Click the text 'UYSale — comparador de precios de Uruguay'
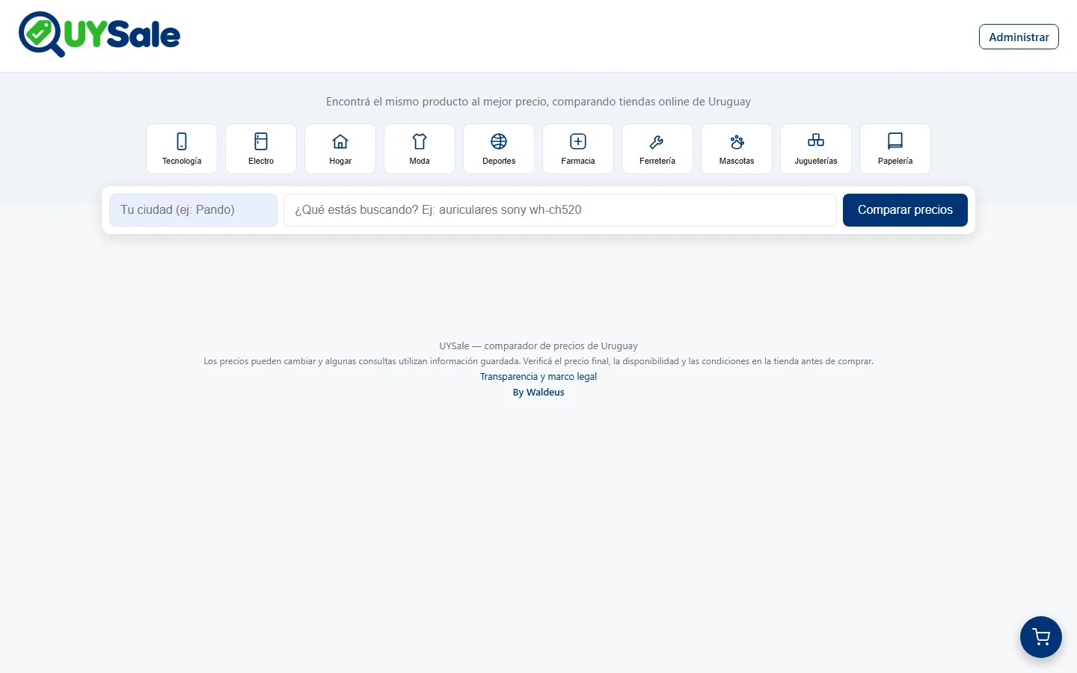1077x673 pixels. 538,346
